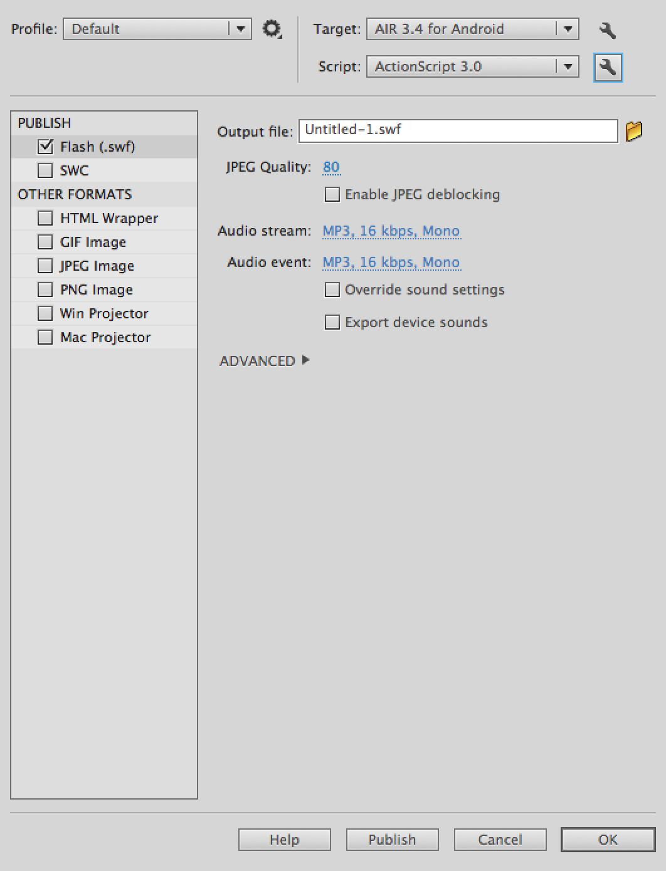Select the HTML Wrapper row label

(x=109, y=218)
